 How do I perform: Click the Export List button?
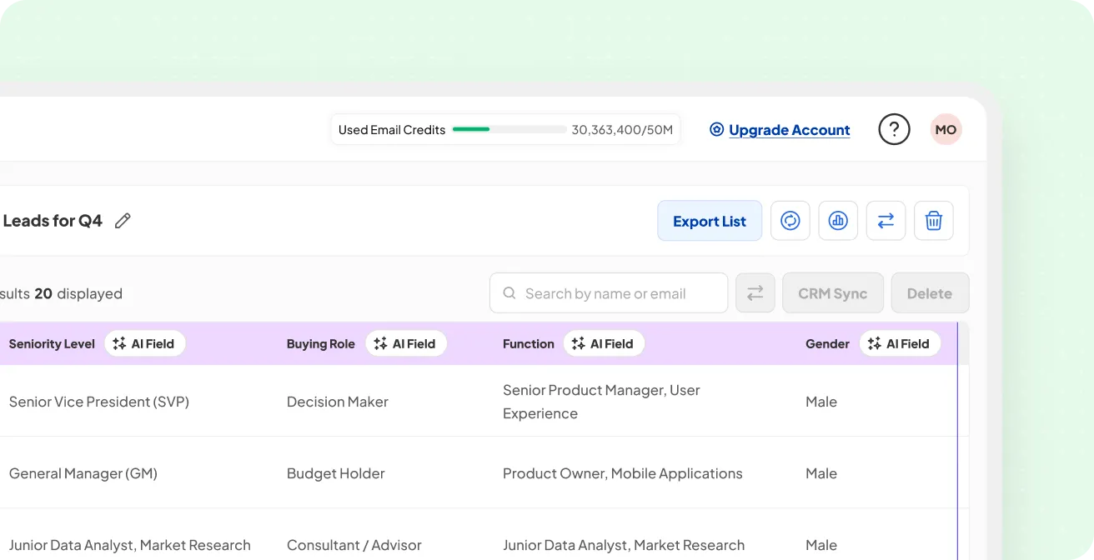click(x=710, y=221)
